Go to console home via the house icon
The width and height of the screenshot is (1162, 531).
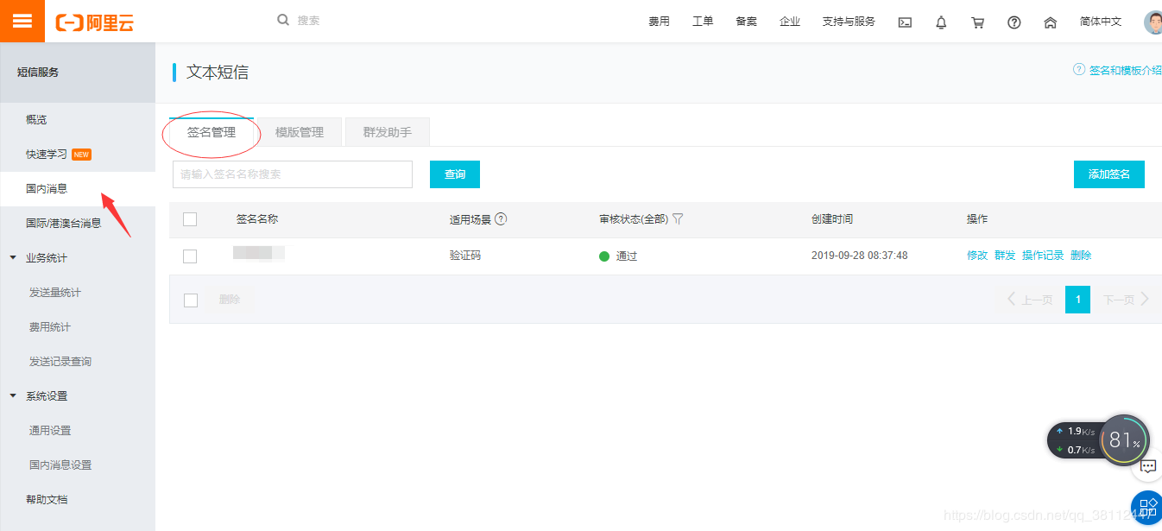click(x=1050, y=21)
